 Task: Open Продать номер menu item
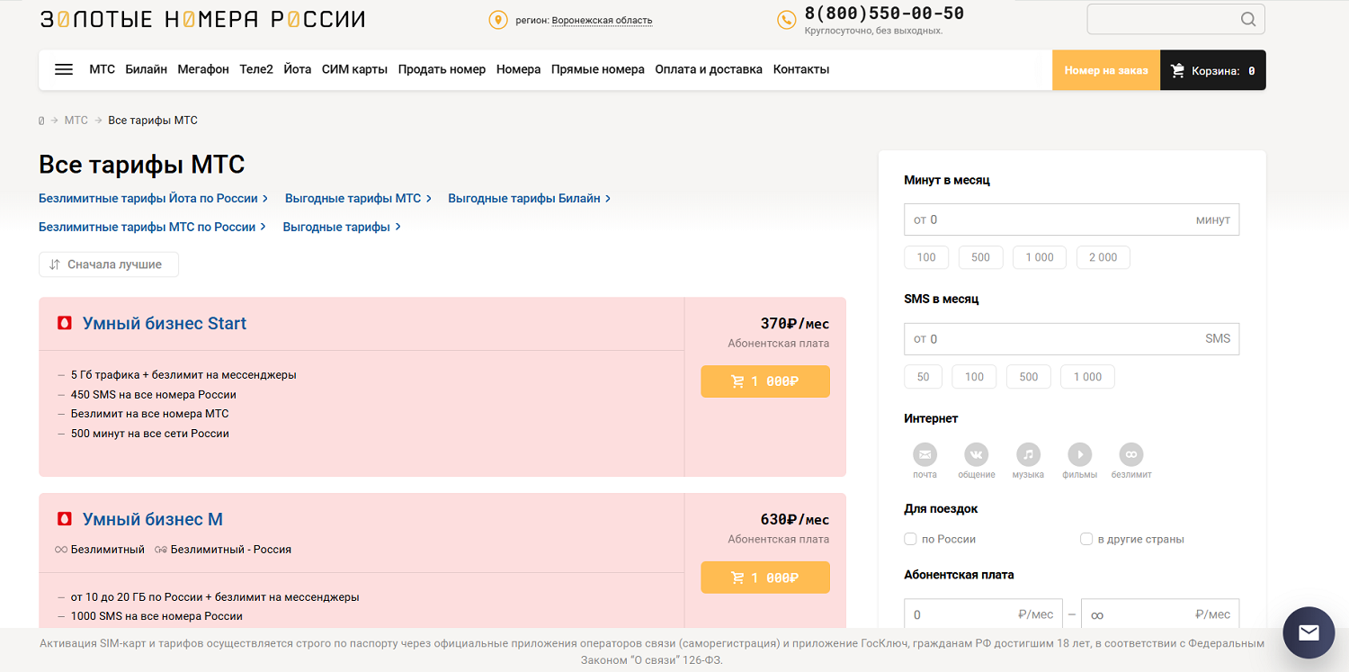pyautogui.click(x=442, y=69)
